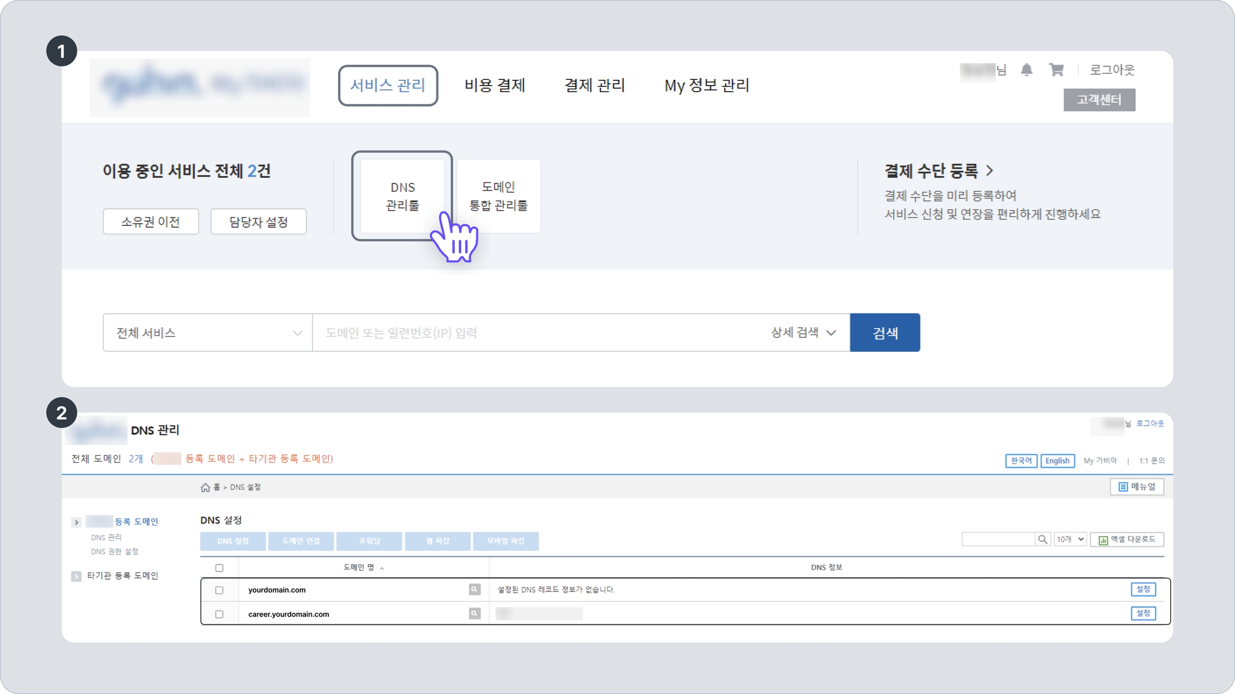Click magnifier icon next to career.yourdomain.com
The width and height of the screenshot is (1235, 694).
[x=474, y=613]
